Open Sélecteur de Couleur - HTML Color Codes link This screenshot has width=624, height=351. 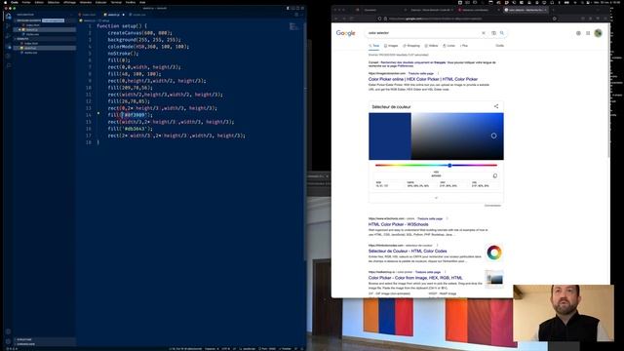pyautogui.click(x=408, y=252)
